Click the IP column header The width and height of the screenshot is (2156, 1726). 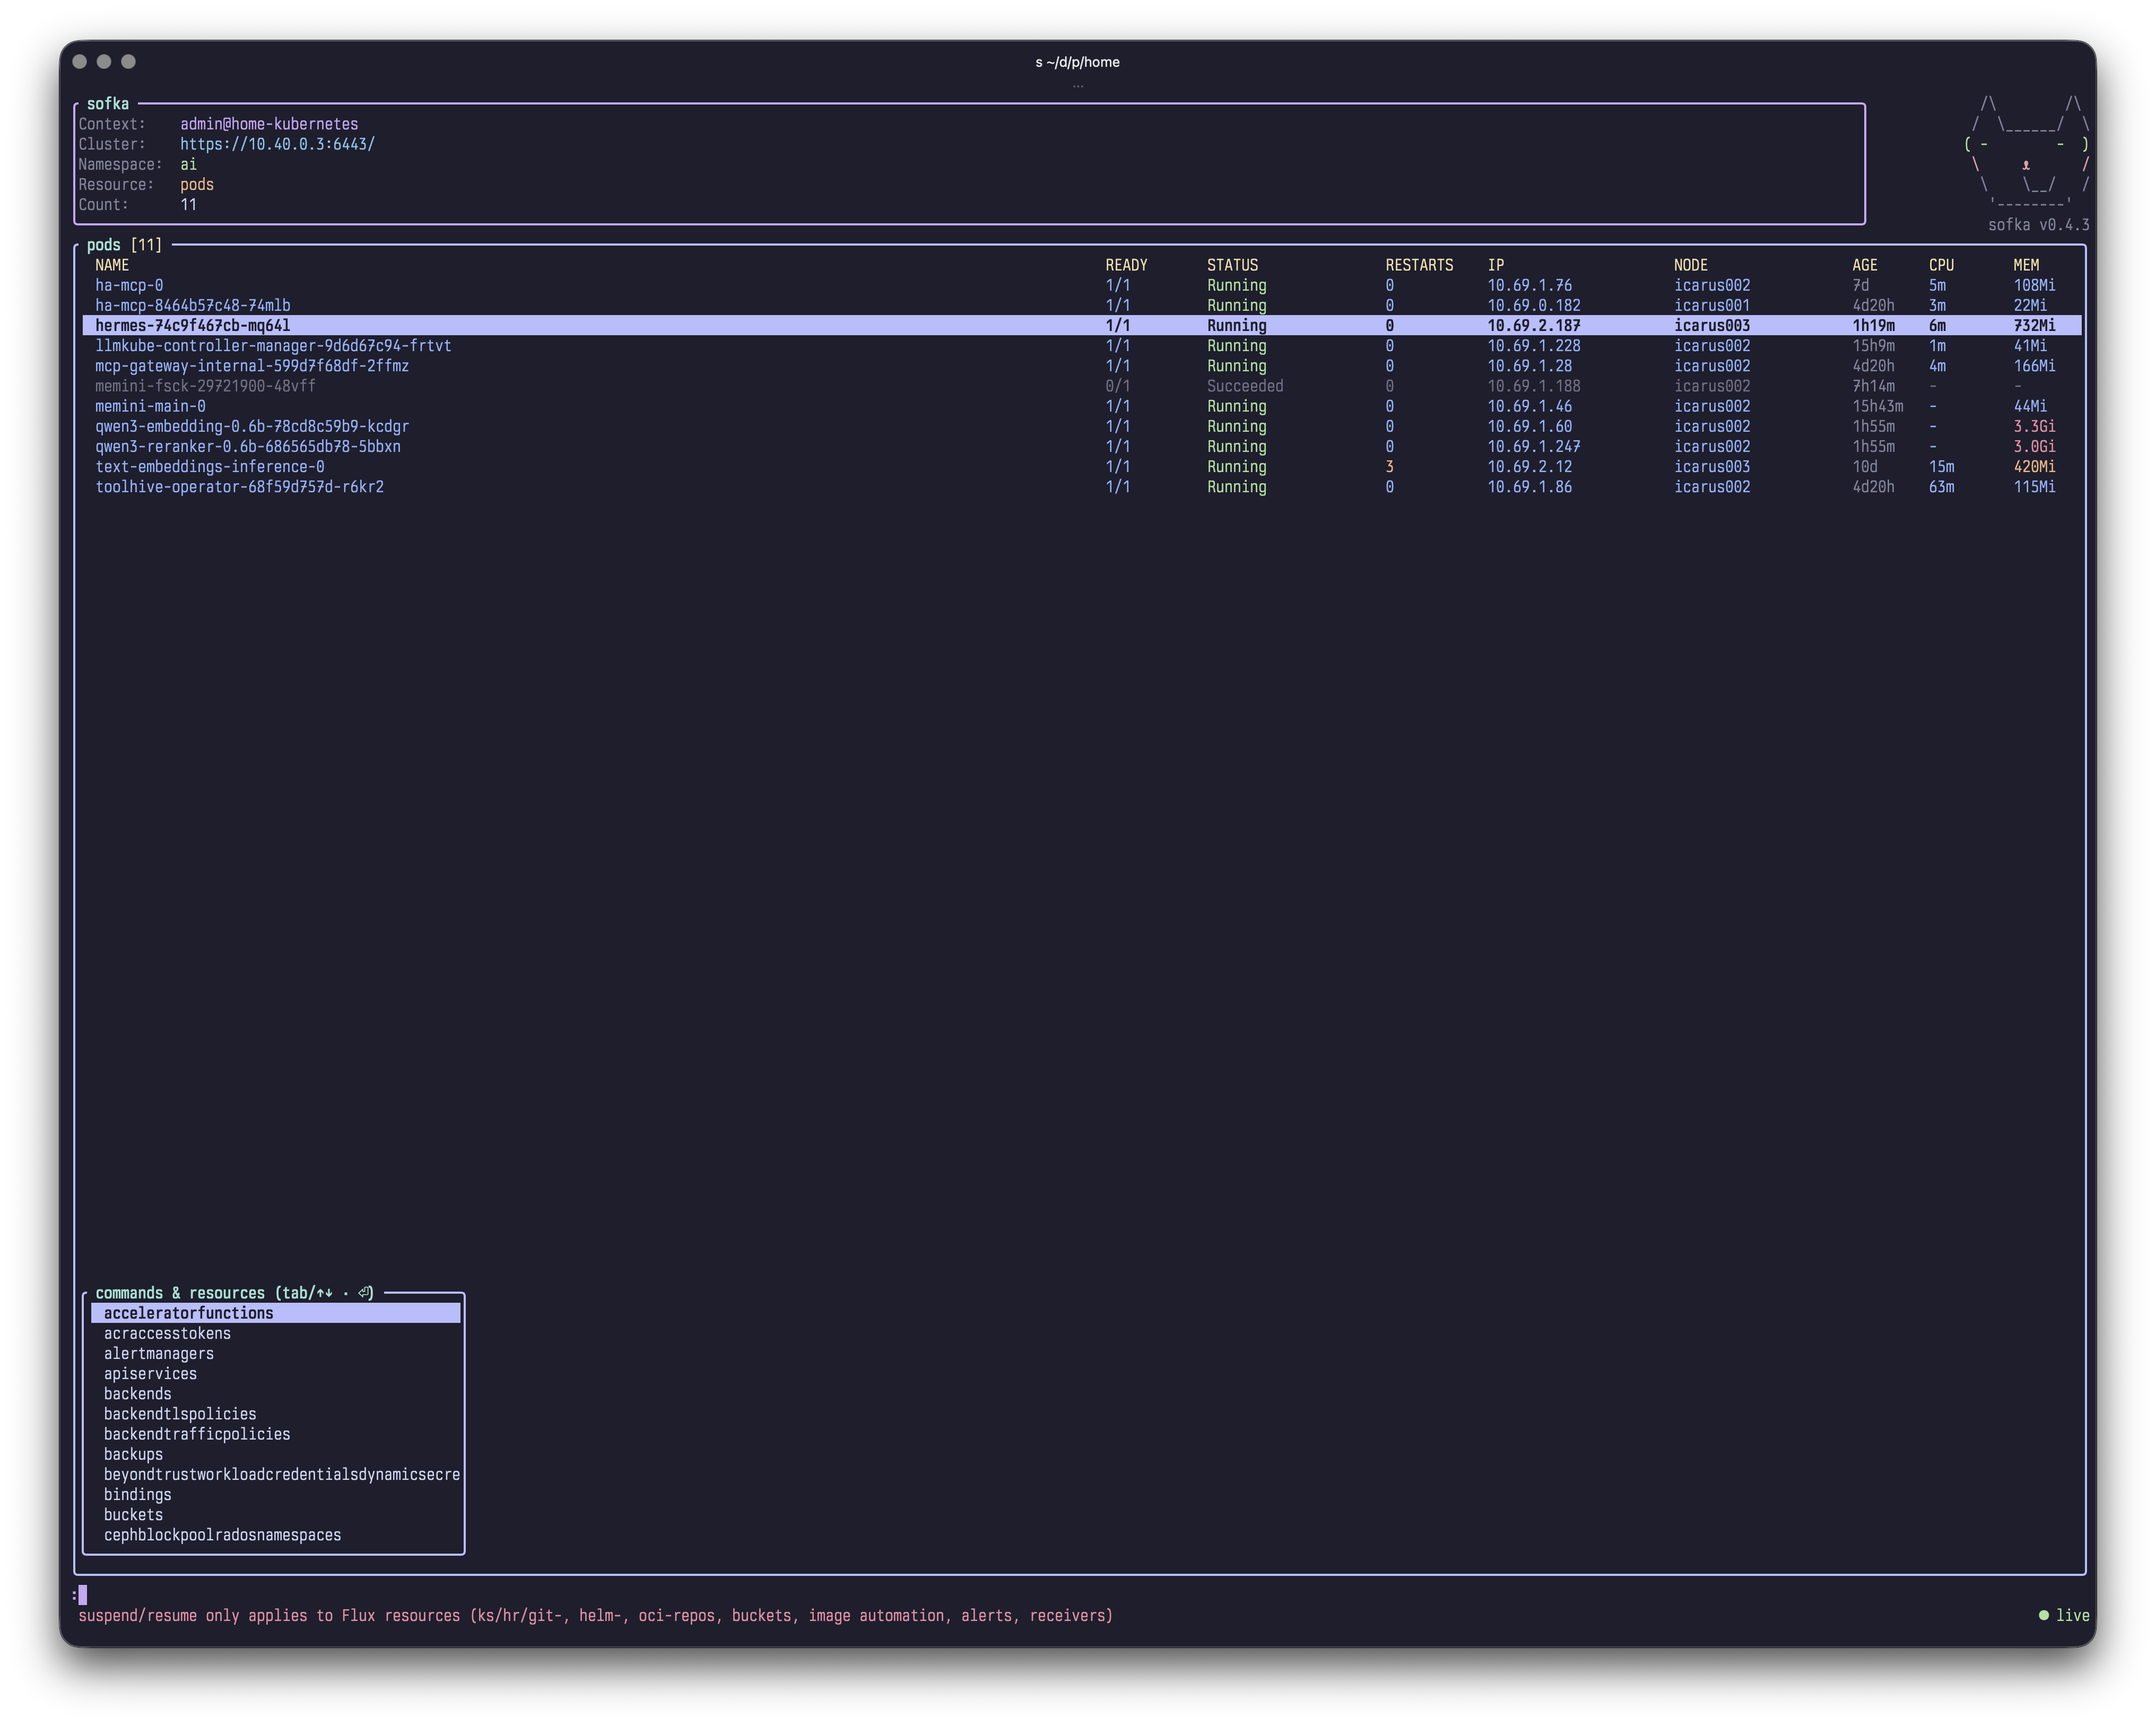tap(1495, 265)
